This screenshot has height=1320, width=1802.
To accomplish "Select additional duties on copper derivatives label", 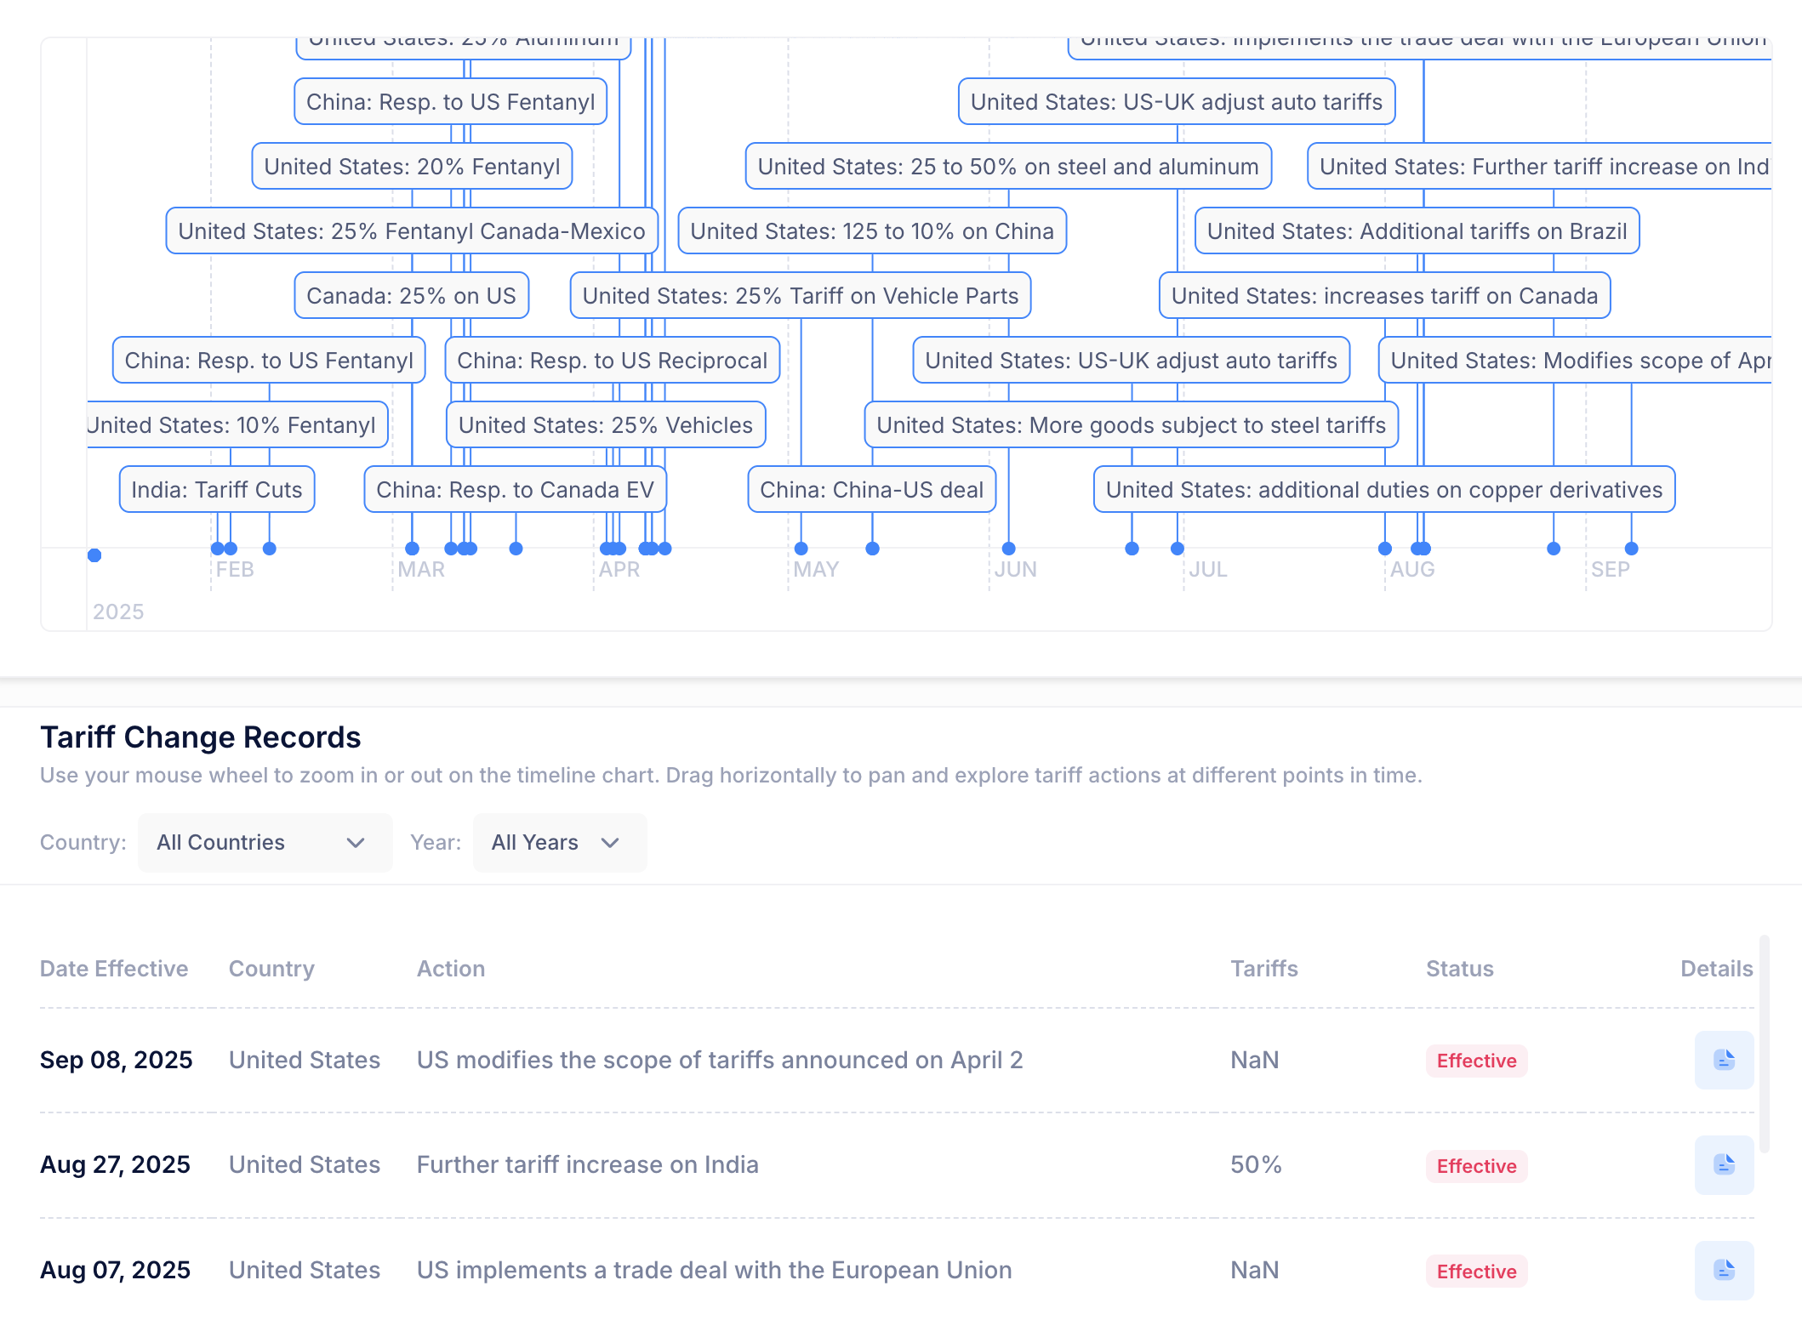I will [x=1383, y=490].
